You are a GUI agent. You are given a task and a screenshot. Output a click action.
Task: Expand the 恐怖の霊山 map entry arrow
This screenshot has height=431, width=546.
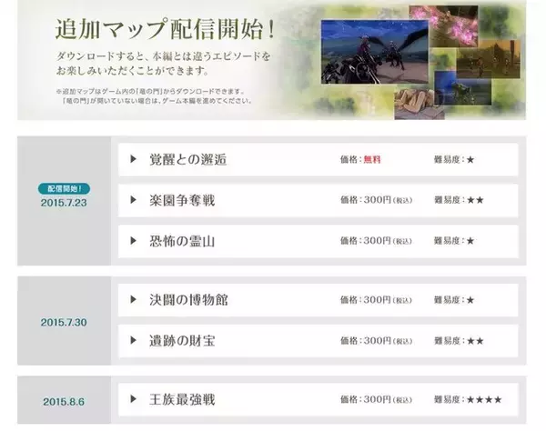pyautogui.click(x=133, y=241)
